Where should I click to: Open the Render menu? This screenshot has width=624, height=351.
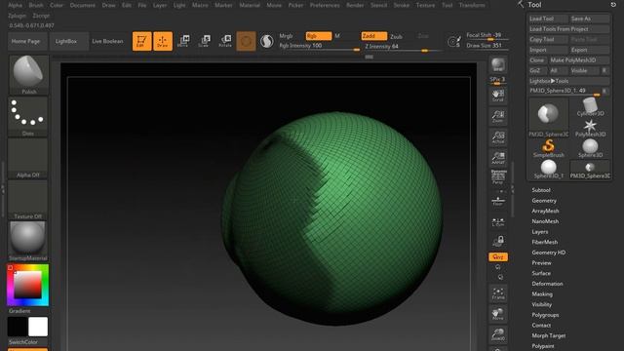pyautogui.click(x=355, y=5)
